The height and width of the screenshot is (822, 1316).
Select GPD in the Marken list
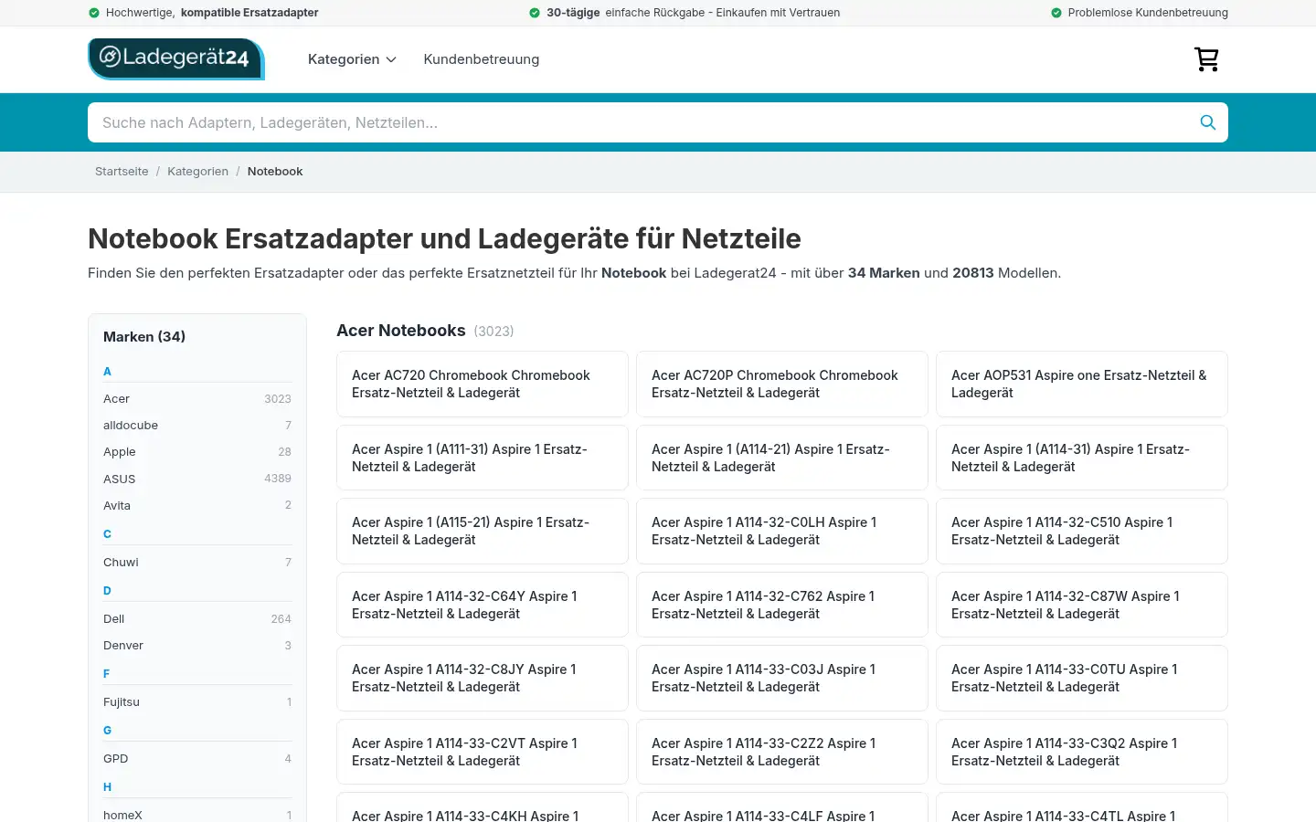[x=197, y=759]
